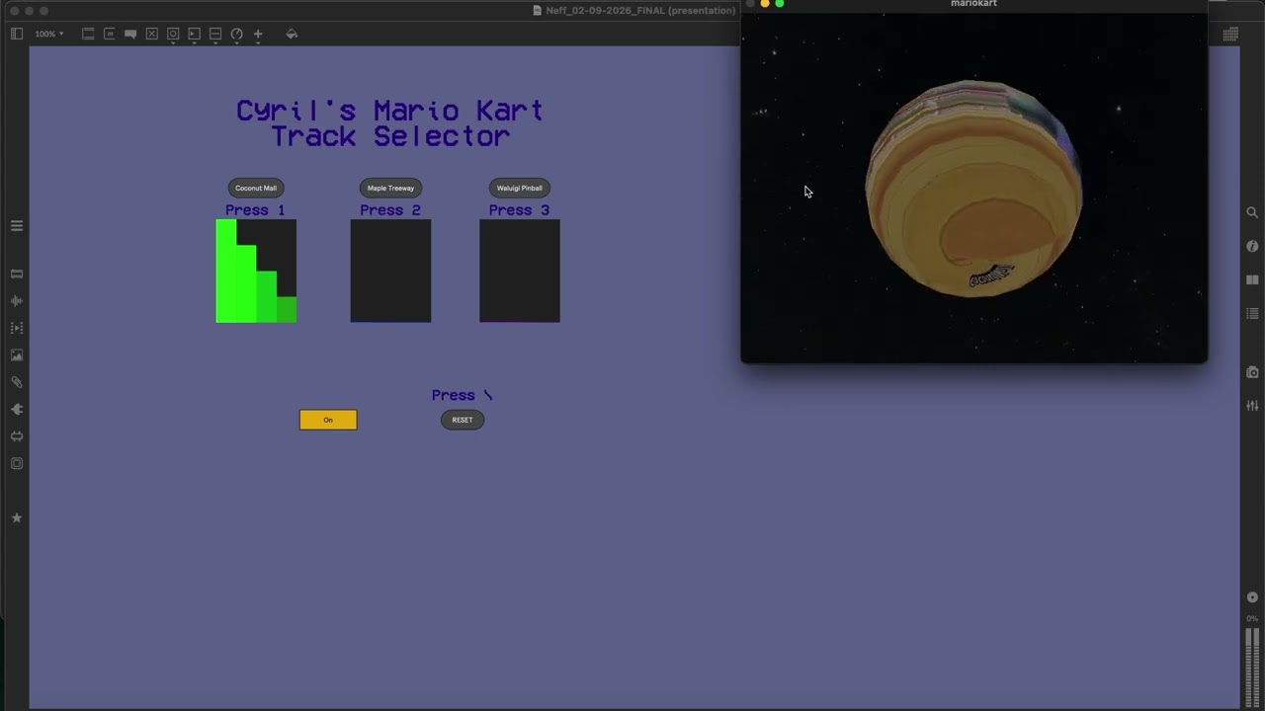Click the mariokart window title bar
The width and height of the screenshot is (1265, 711).
(973, 5)
